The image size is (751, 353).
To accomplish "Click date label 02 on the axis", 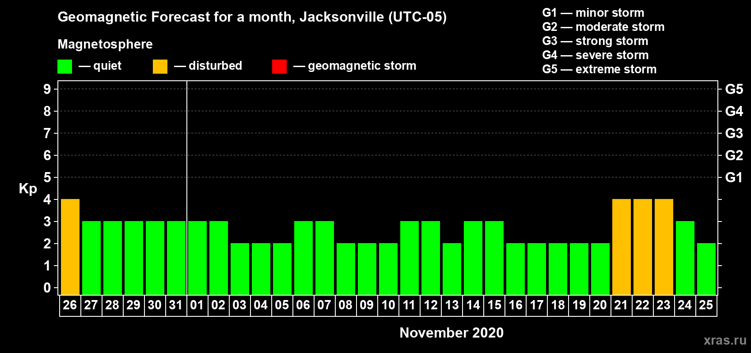I will pos(218,305).
